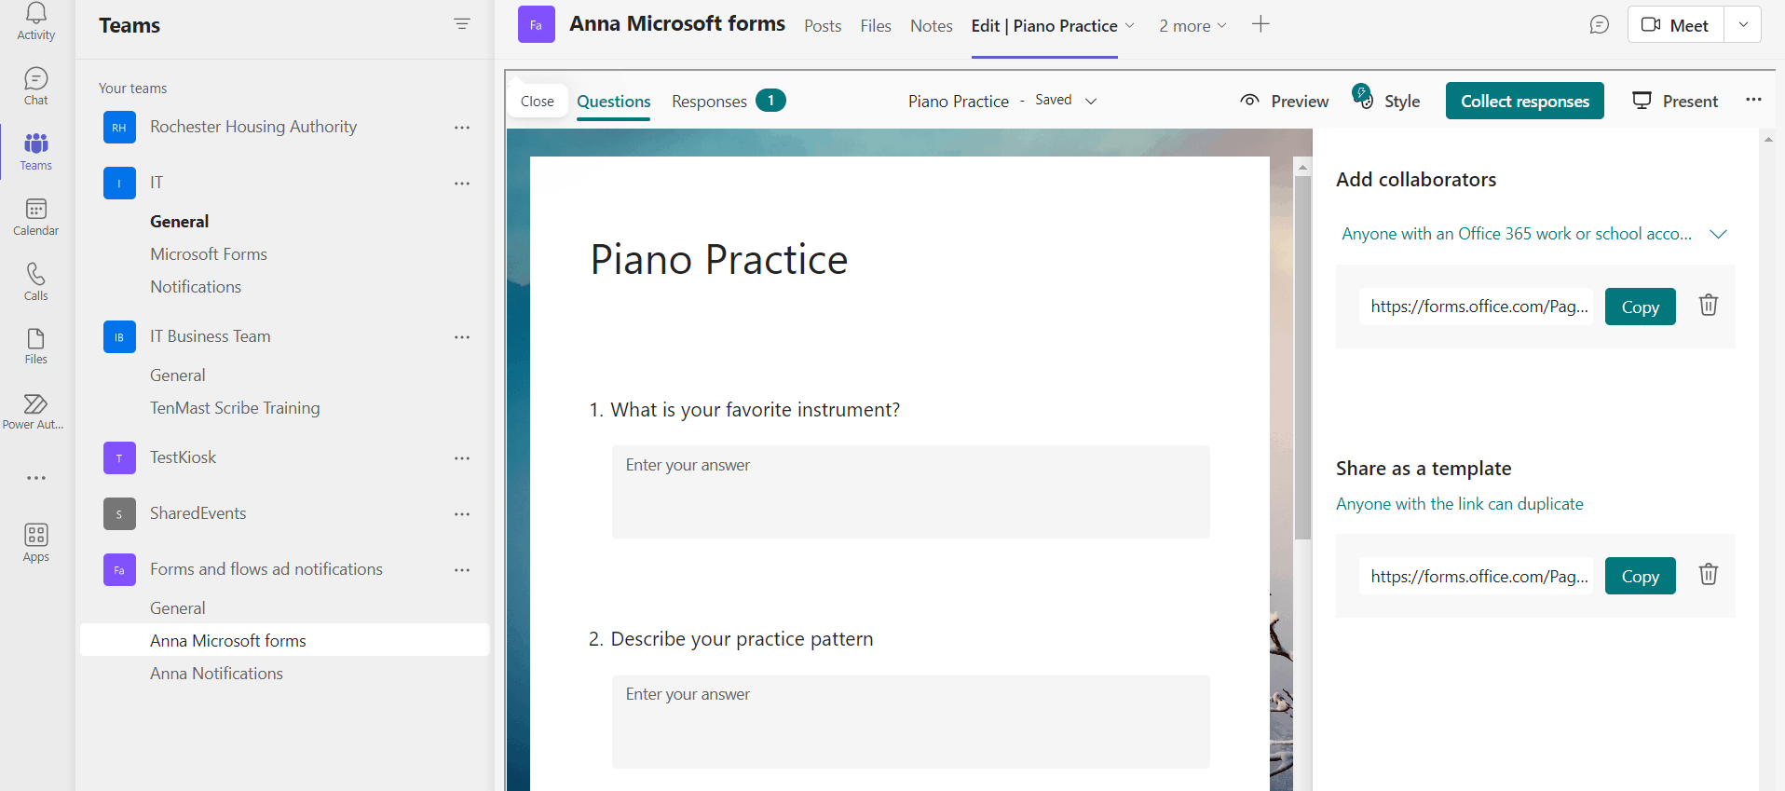Open Anna Notifications channel
Viewport: 1785px width, 791px height.
tap(216, 674)
